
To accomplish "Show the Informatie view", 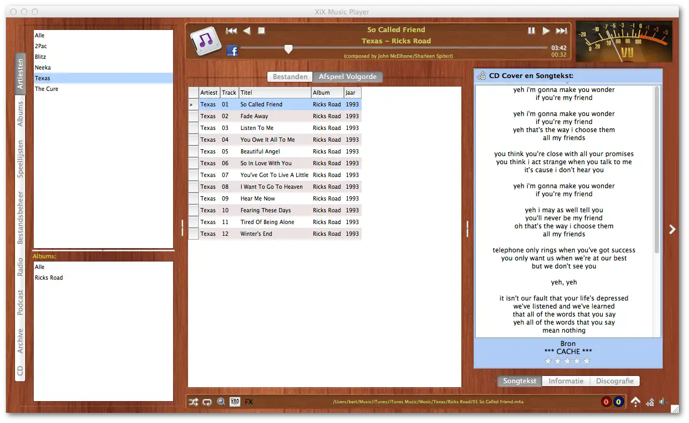I will pos(566,381).
